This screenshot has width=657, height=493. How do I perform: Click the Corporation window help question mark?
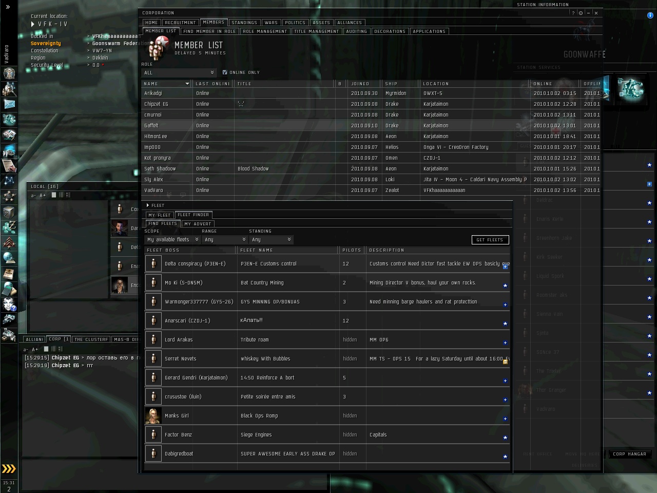pyautogui.click(x=573, y=13)
